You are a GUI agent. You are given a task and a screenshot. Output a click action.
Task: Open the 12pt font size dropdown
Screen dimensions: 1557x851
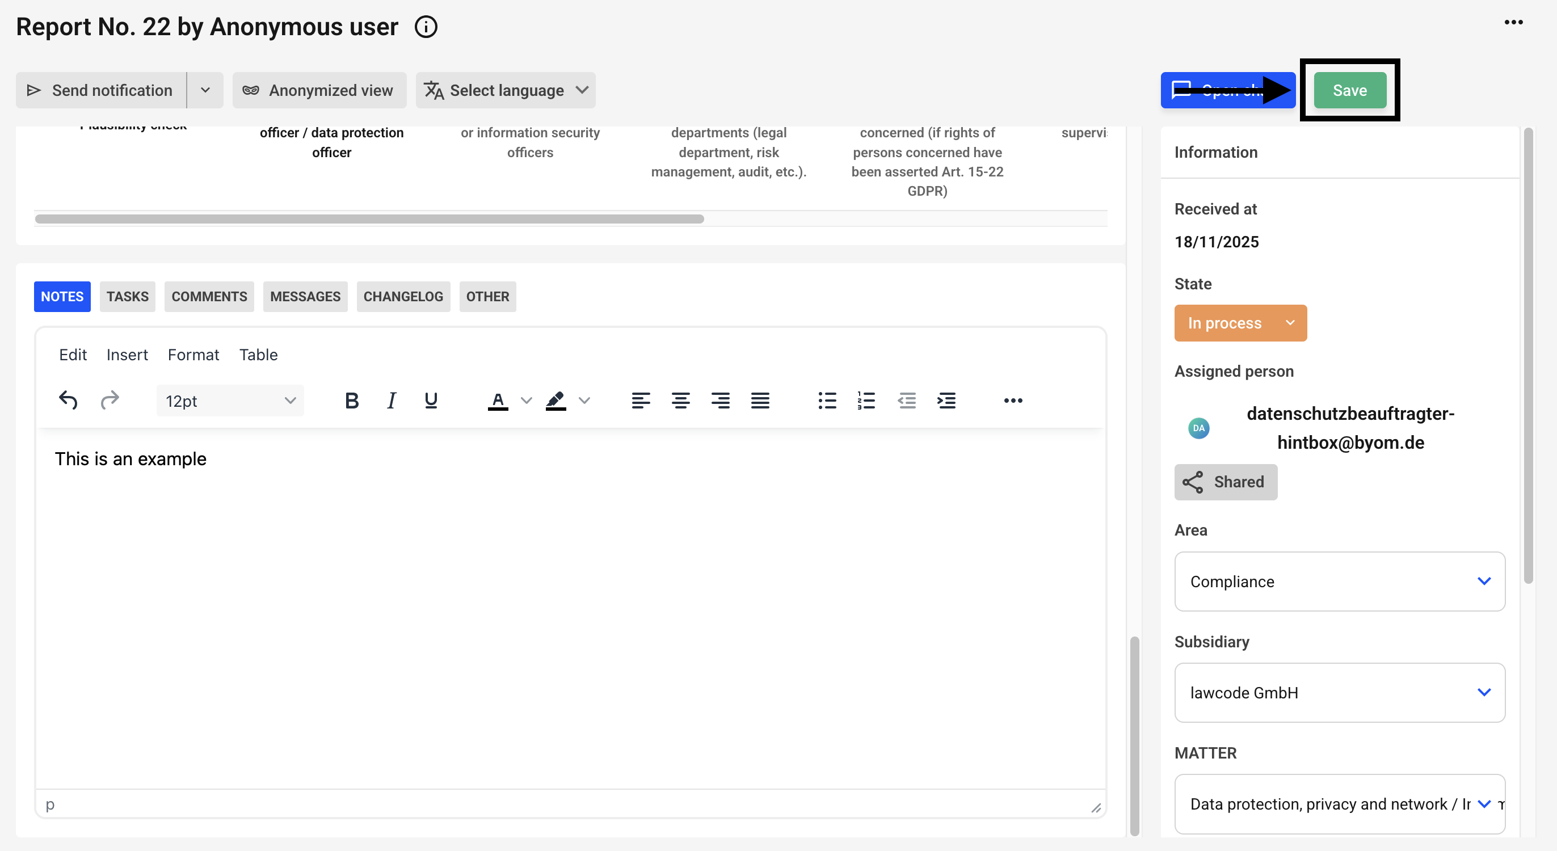pos(230,400)
